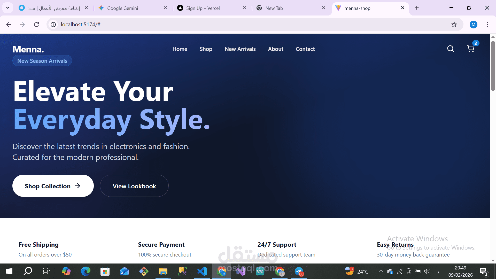Click the View Lookbook button
Viewport: 496px width, 279px height.
[x=134, y=186]
